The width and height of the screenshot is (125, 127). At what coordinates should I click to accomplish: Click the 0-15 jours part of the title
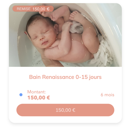89,77
